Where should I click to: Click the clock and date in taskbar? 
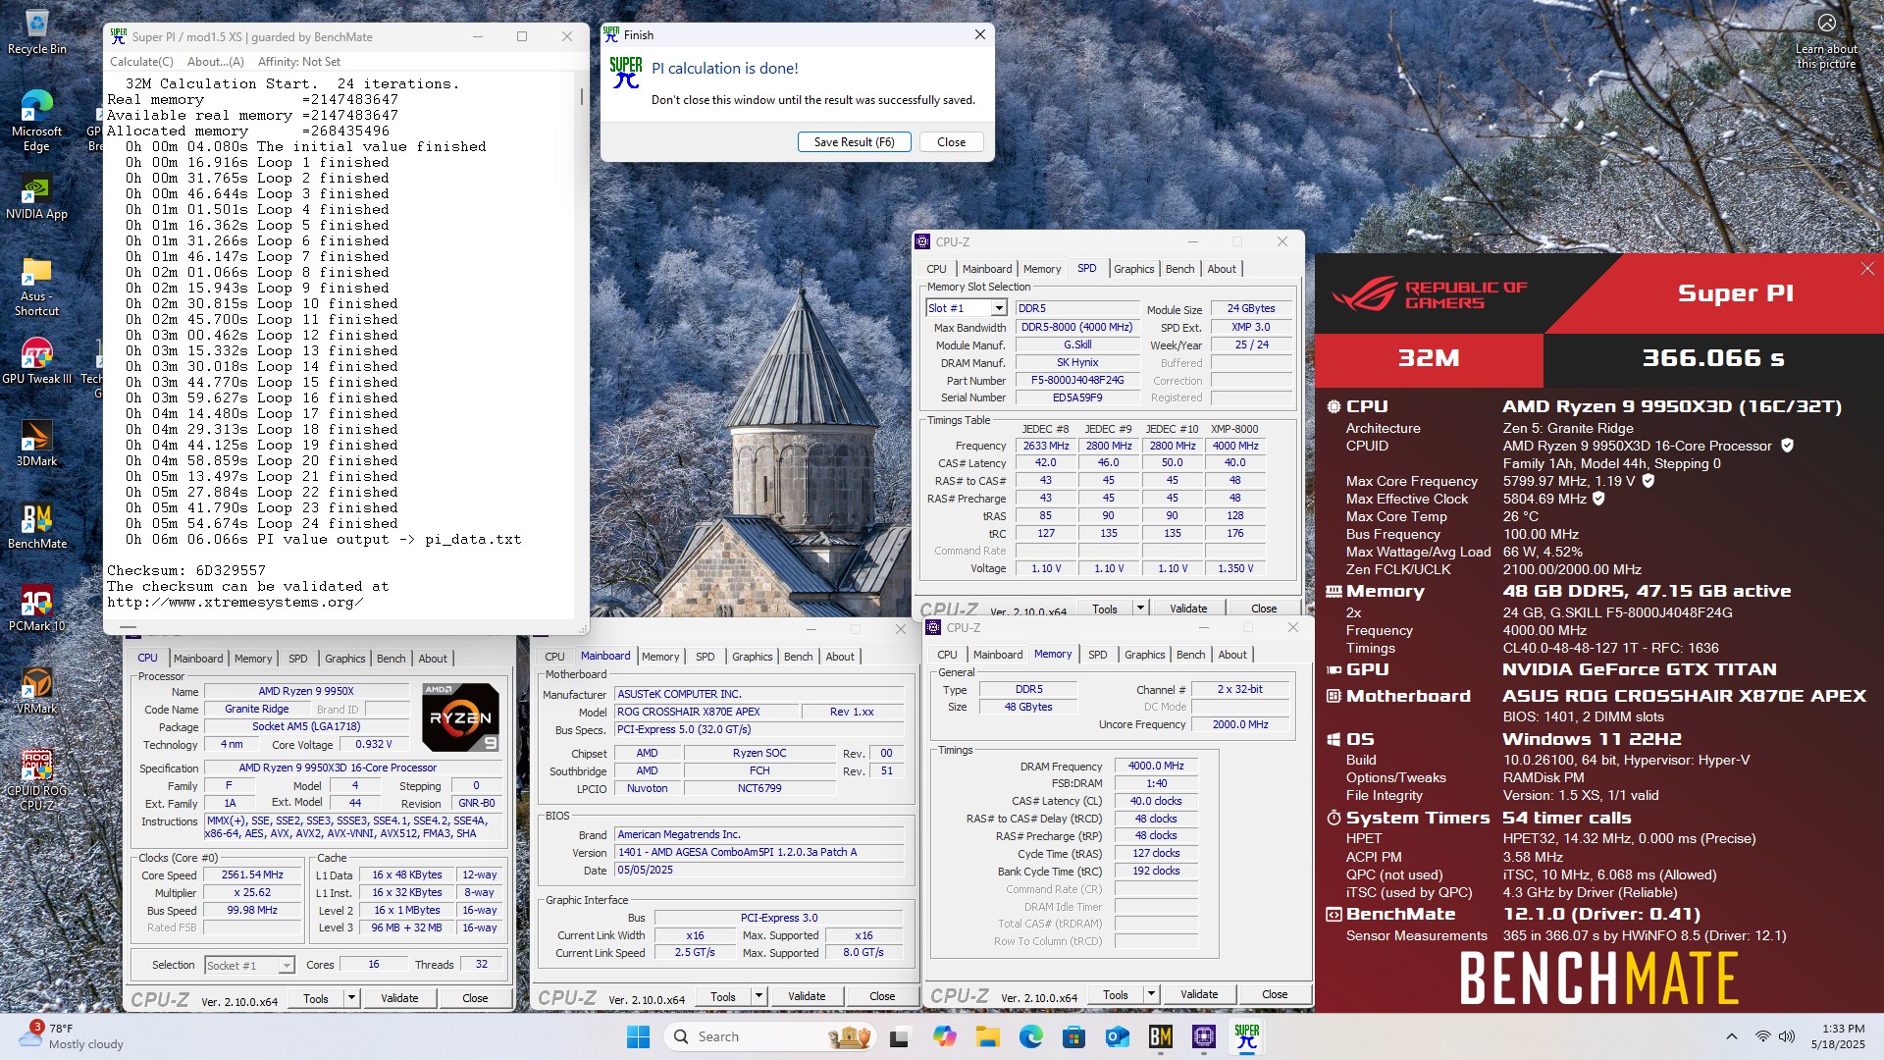pos(1838,1036)
